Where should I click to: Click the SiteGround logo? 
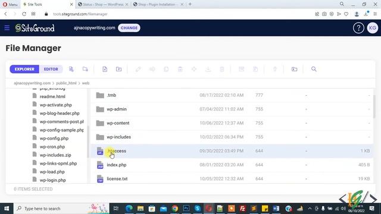[35, 28]
